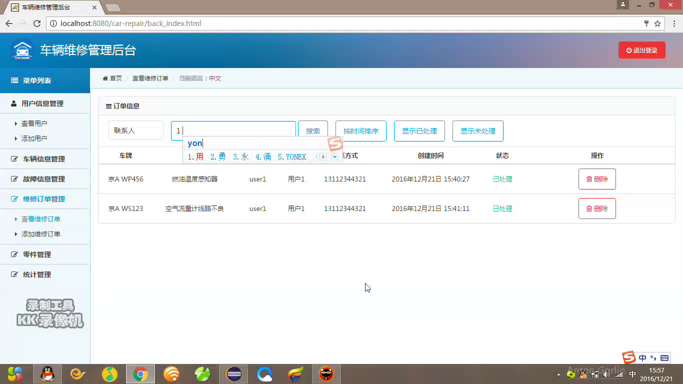Select 查看维修订单 submenu item
Viewport: 683px width, 384px height.
pyautogui.click(x=41, y=219)
